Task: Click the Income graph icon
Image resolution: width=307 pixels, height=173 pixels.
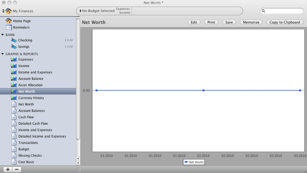Action: pyautogui.click(x=14, y=66)
